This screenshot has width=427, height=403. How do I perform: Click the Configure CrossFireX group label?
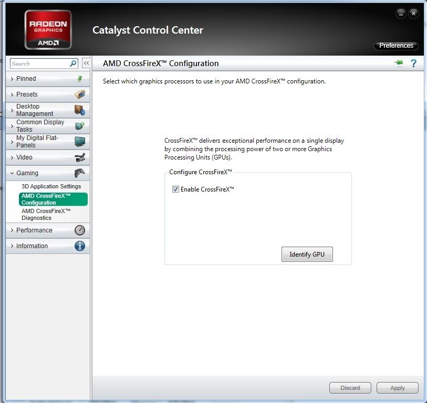201,172
